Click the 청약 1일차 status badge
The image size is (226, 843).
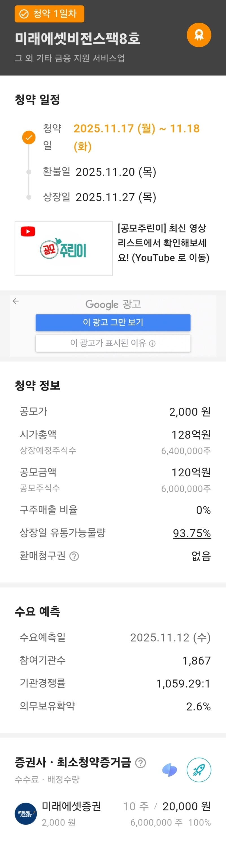point(49,14)
